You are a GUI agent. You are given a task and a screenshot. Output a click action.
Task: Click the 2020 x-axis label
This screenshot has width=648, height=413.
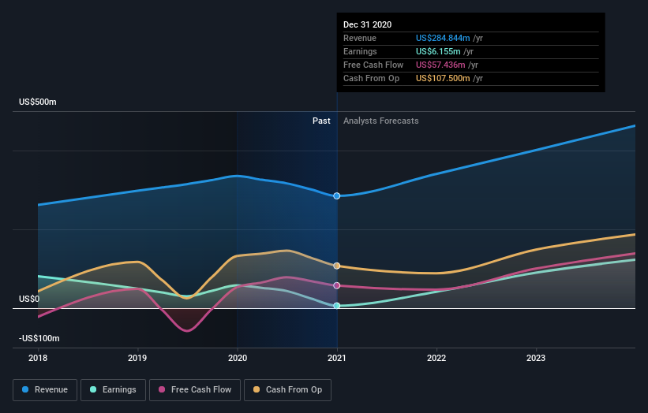238,358
